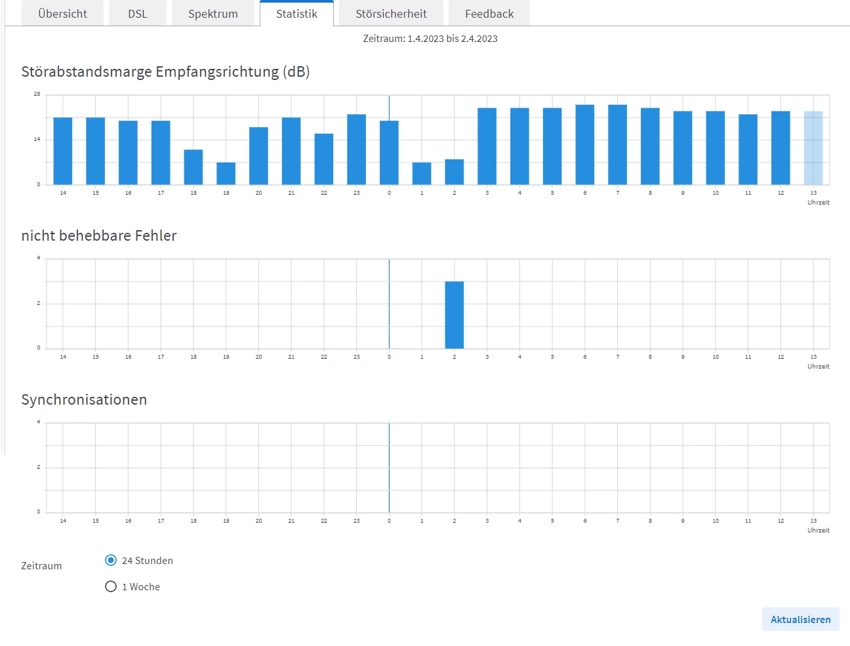Click the Störabstandsmarge bar for hour 22
Image resolution: width=850 pixels, height=646 pixels.
pyautogui.click(x=324, y=159)
